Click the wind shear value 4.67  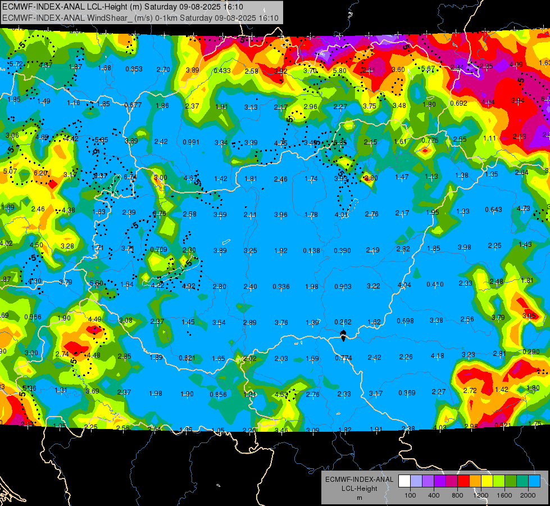coord(190,178)
